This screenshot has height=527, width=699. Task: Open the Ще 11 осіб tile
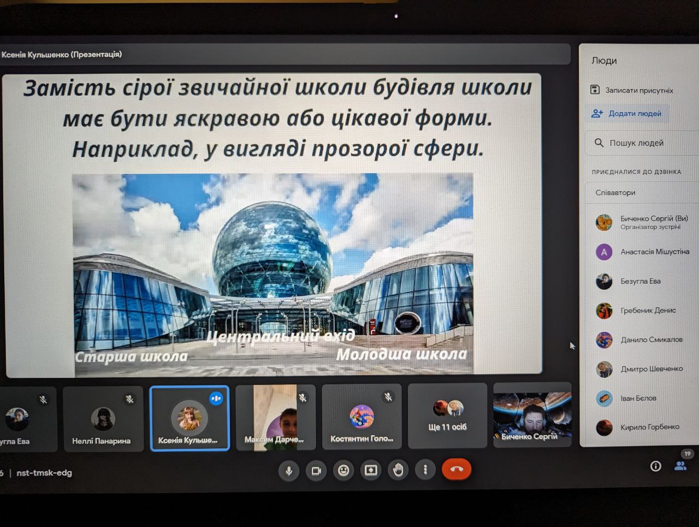(x=447, y=417)
